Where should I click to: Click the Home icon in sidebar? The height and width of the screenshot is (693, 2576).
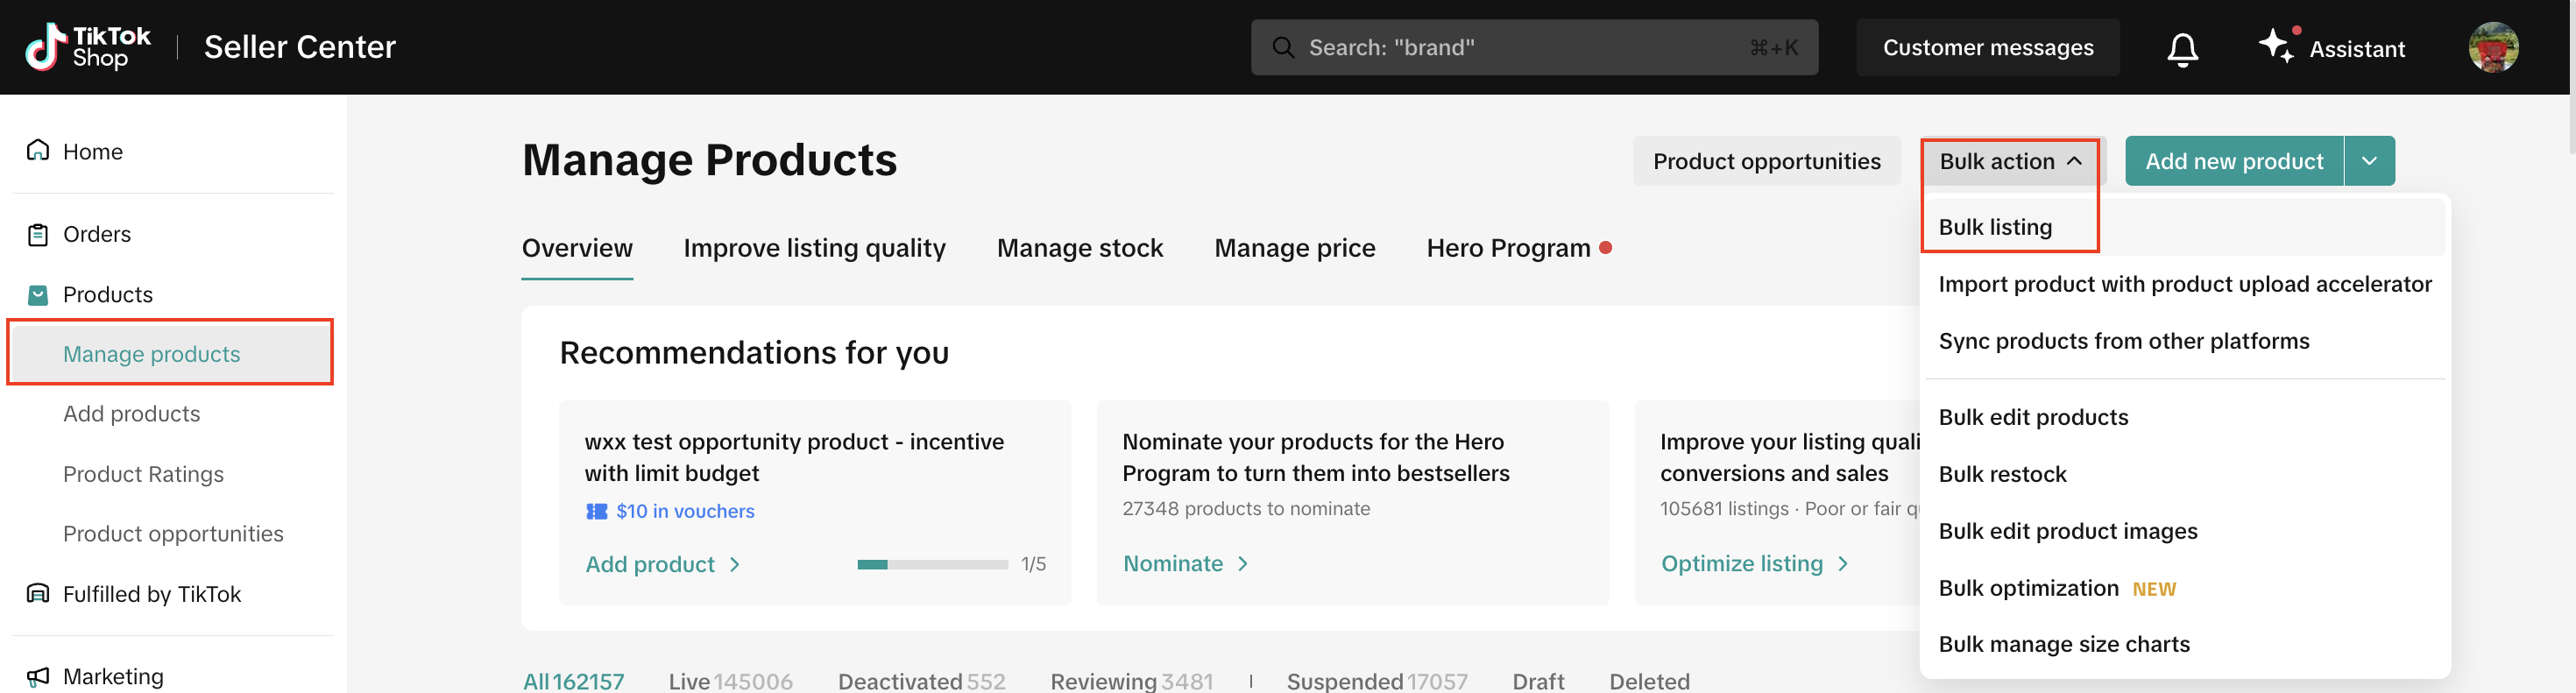(x=38, y=151)
